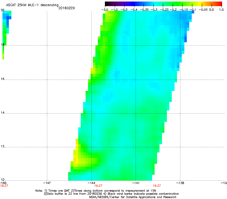Click the latitude label 12
Viewport: 227px width, 199px height.
2,146
